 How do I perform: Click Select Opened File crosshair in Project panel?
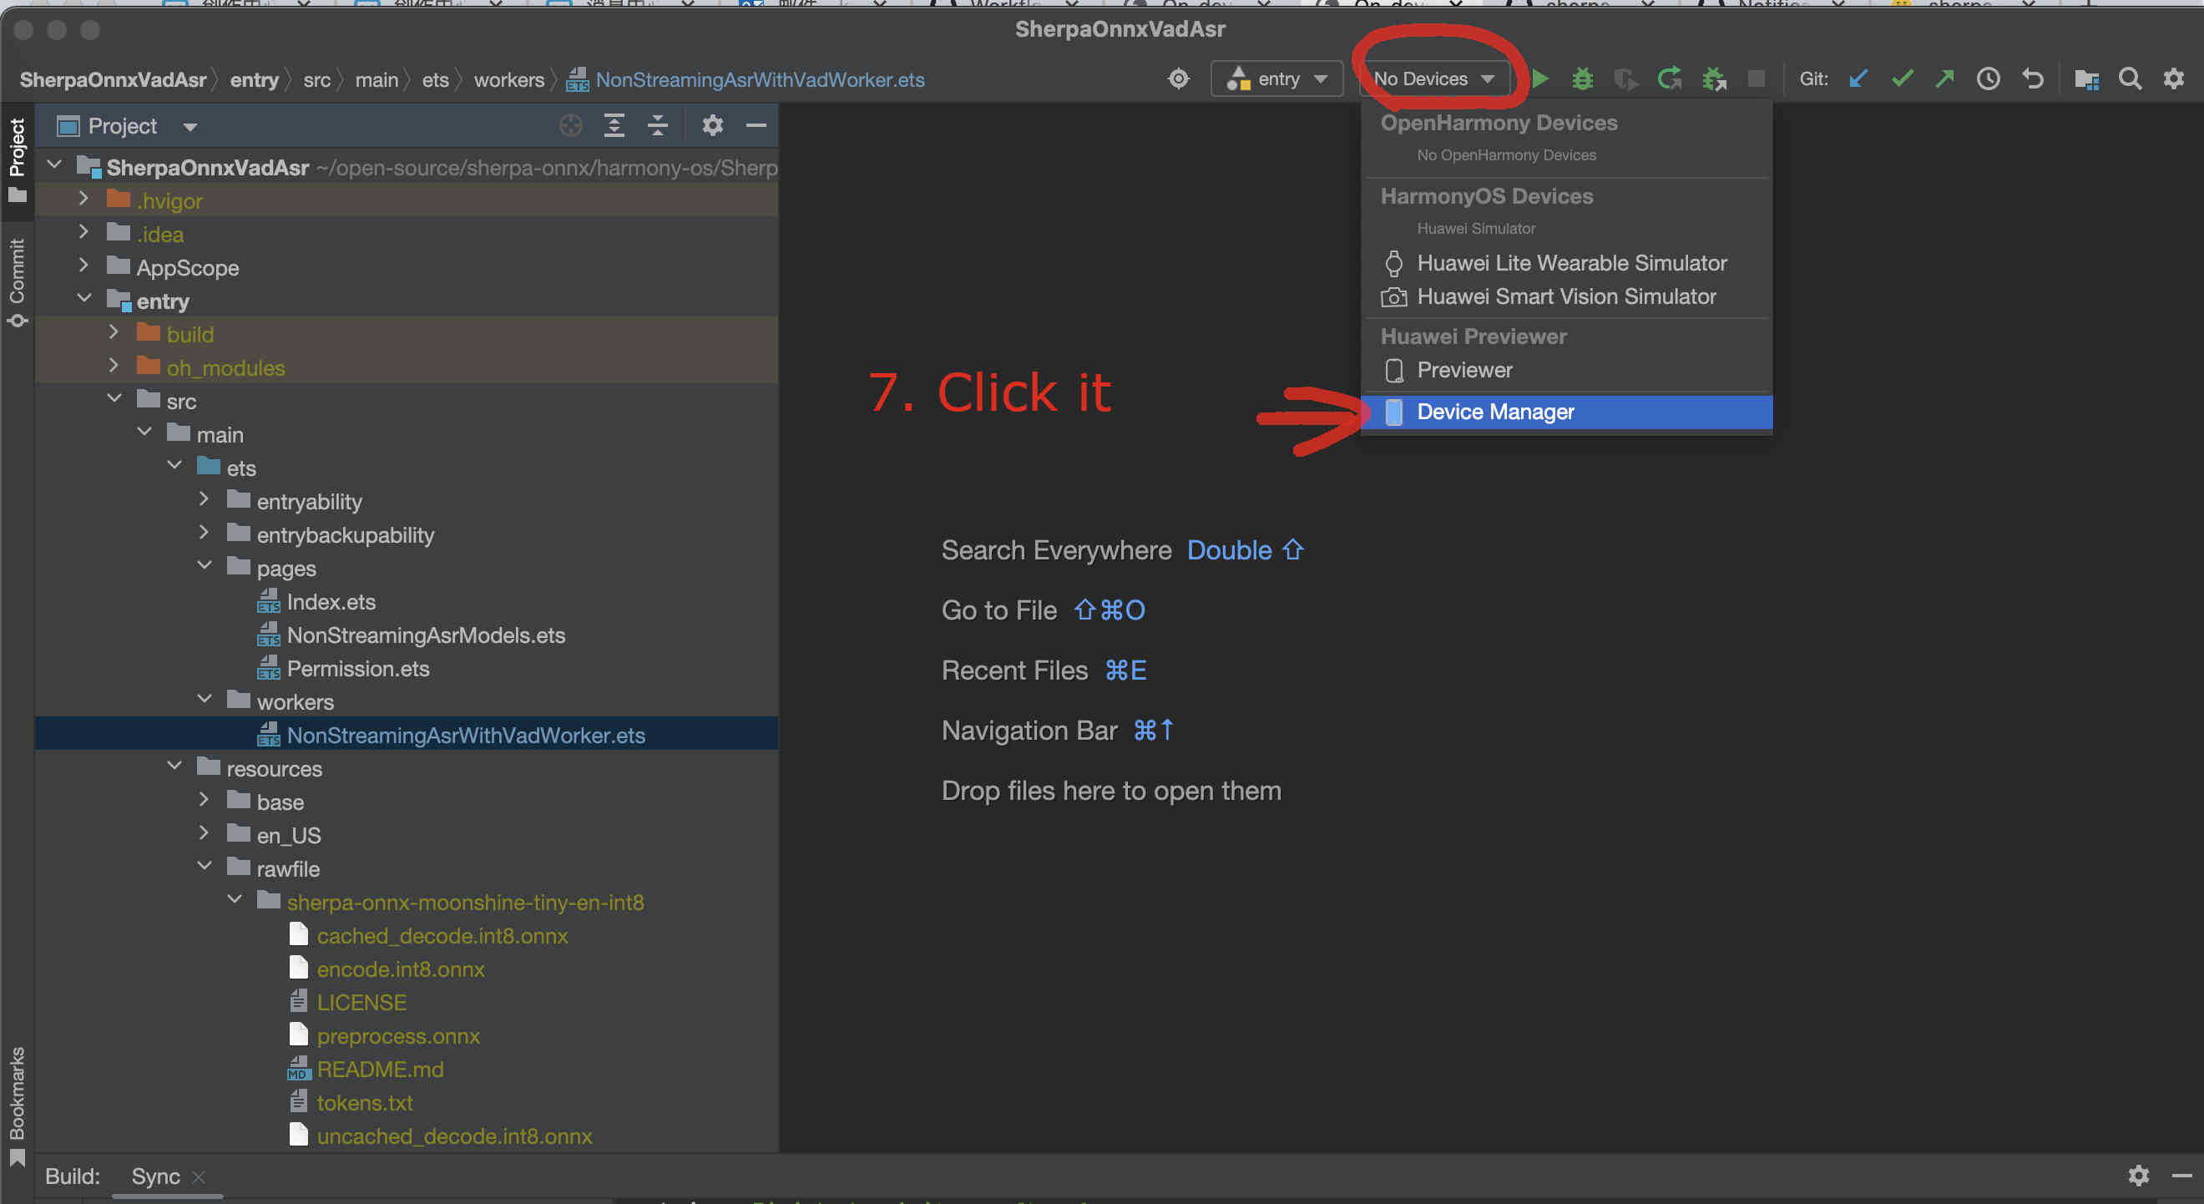[571, 126]
